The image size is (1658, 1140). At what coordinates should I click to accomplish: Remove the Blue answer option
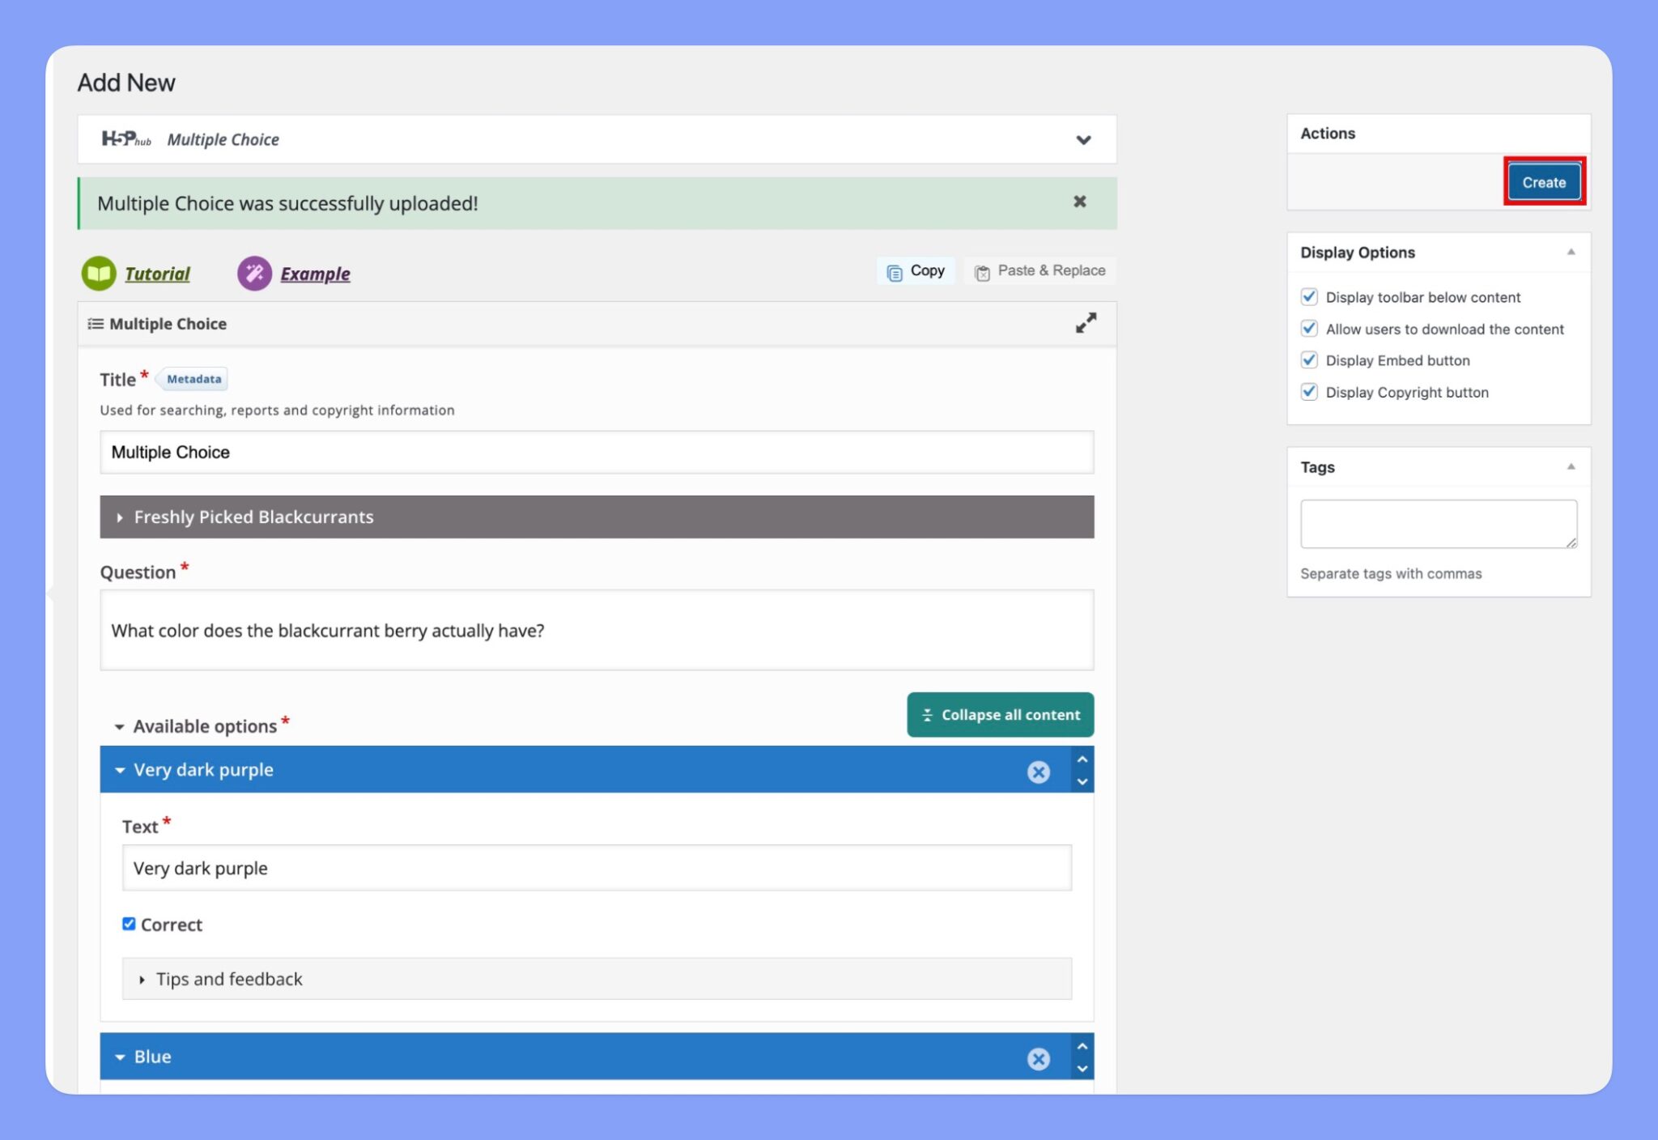coord(1038,1058)
